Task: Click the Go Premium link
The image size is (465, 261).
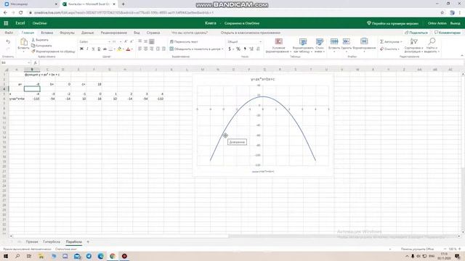Action: click(392, 23)
